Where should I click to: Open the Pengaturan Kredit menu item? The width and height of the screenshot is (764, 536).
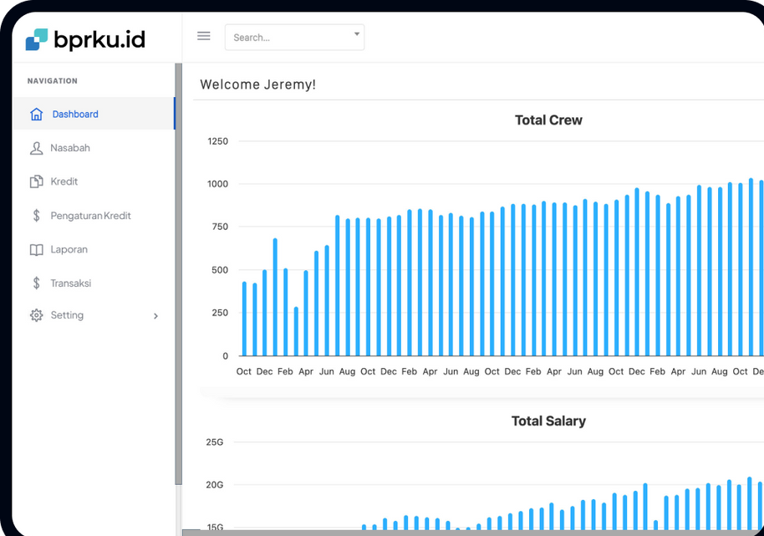(94, 216)
